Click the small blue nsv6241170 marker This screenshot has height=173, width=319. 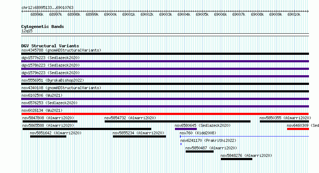coord(181,144)
